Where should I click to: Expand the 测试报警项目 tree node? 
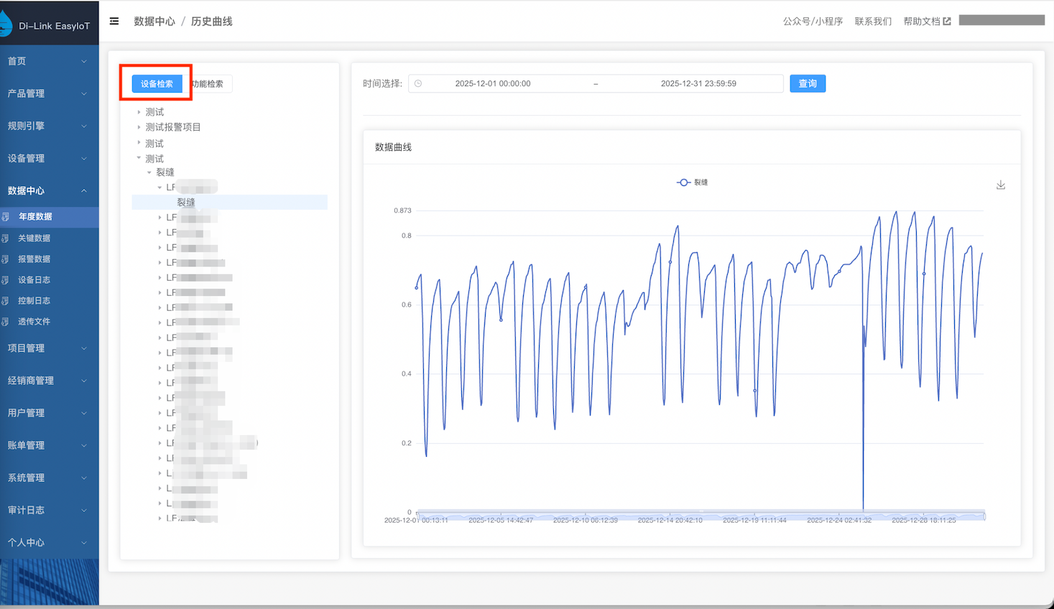point(139,127)
